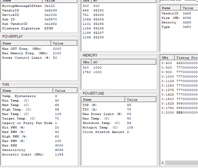Select the VendorID 0x5249 row

pos(39,10)
